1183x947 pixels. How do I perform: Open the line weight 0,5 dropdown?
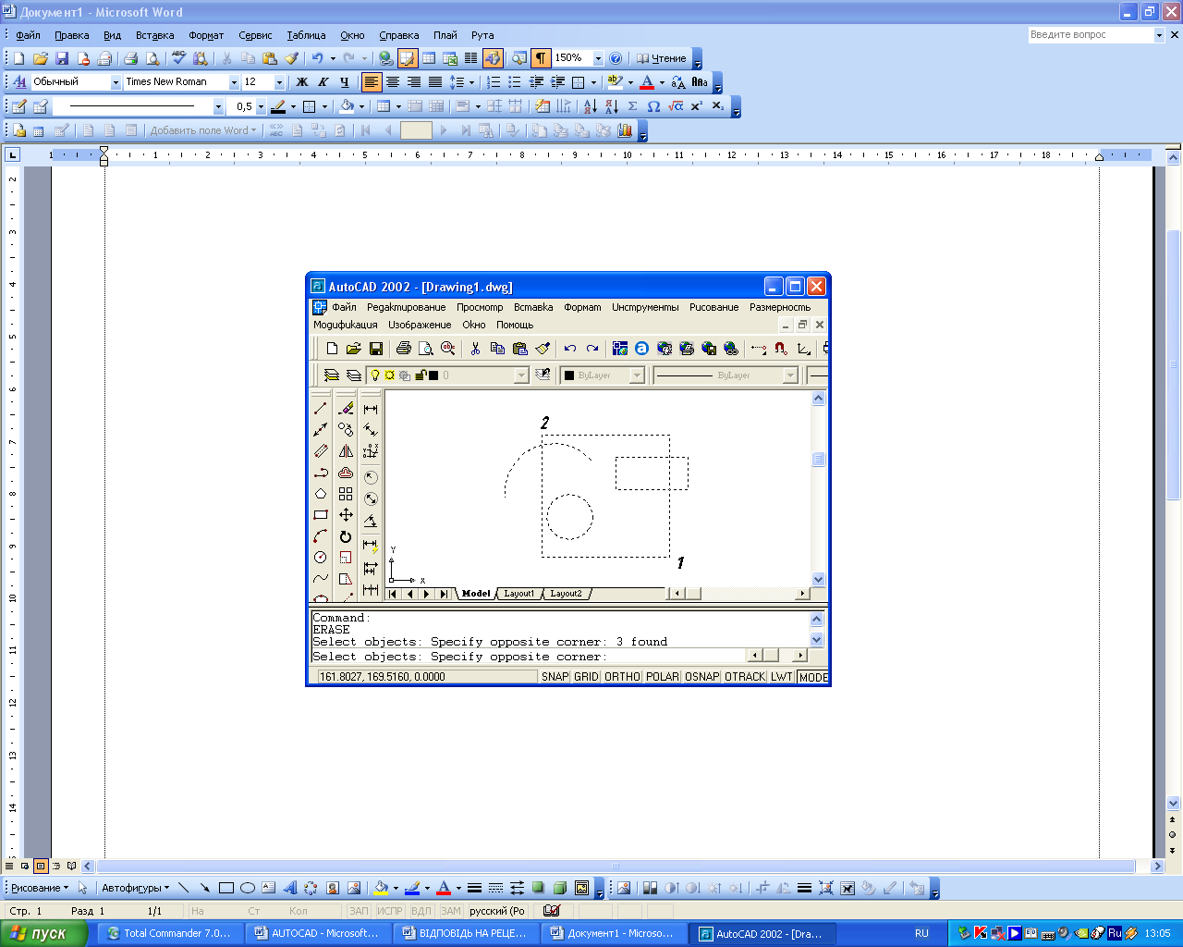[261, 106]
